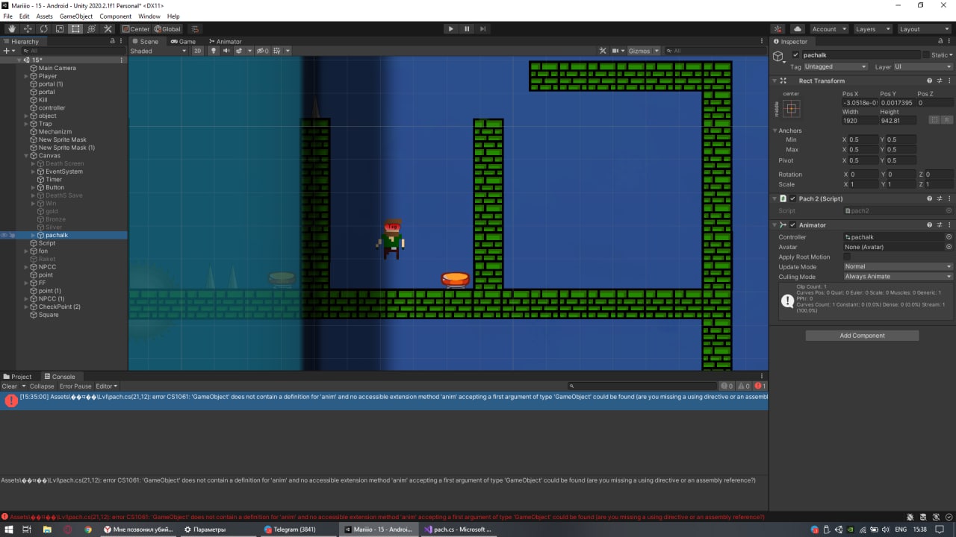Disable the Pach 2 script checkbox
Viewport: 956px width, 537px height.
click(x=793, y=198)
